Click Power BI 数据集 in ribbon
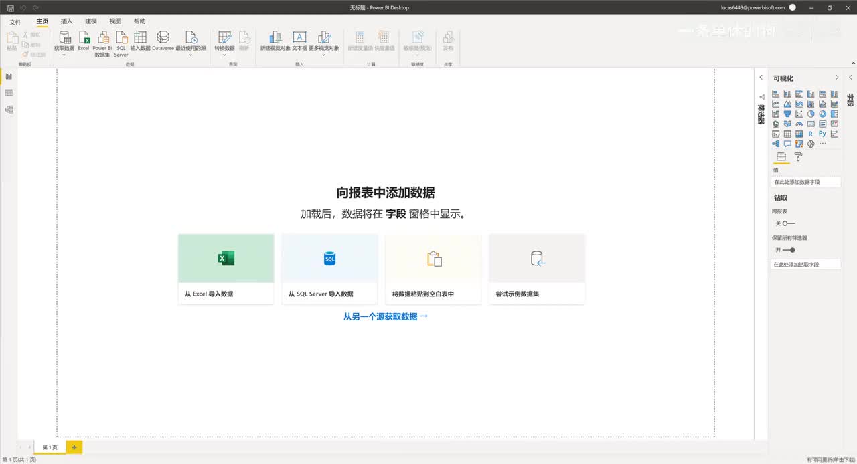857x464 pixels. (102, 44)
